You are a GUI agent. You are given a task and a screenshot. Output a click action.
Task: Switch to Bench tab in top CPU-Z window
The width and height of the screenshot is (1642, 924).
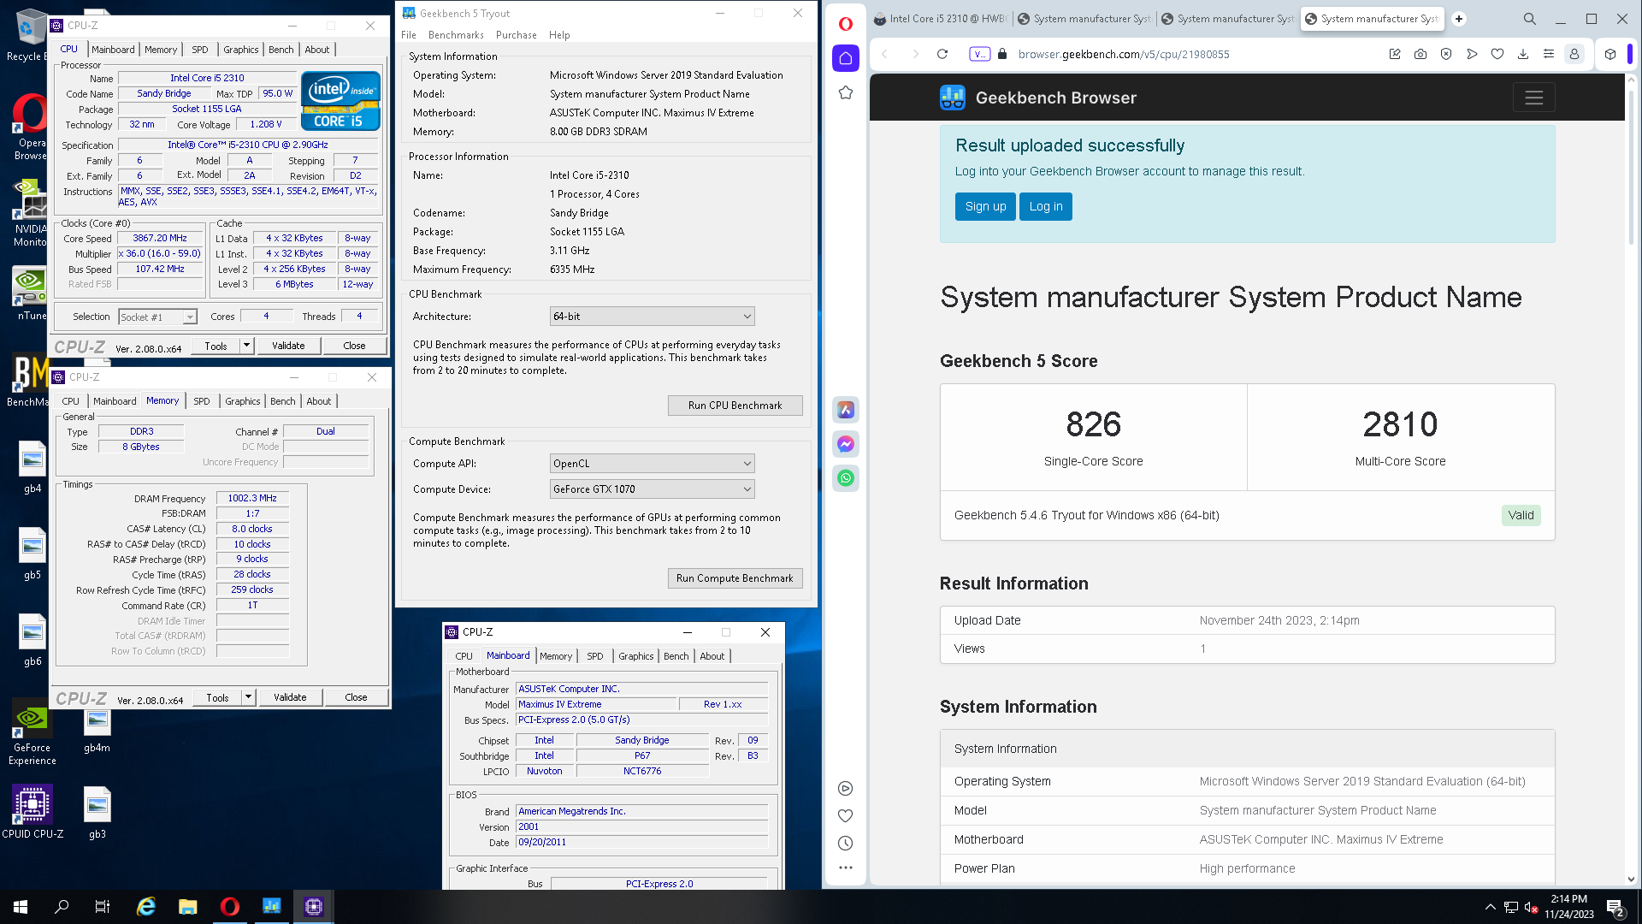(281, 50)
